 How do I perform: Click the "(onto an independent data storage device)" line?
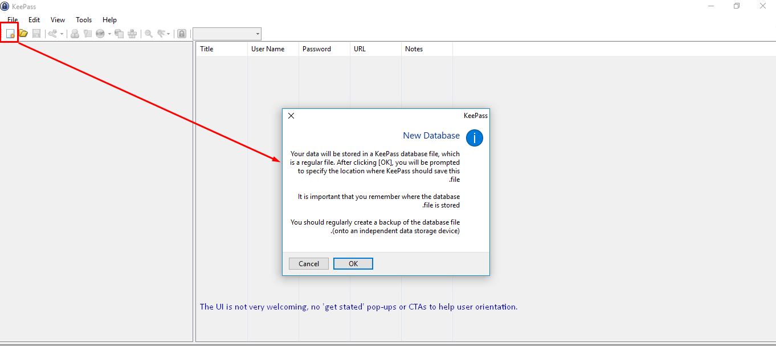pyautogui.click(x=395, y=231)
